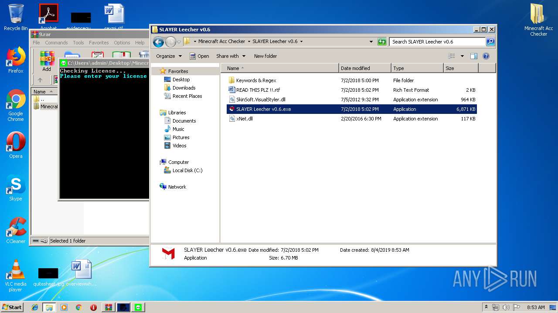Image resolution: width=558 pixels, height=313 pixels.
Task: Click the WinRAR Add toolbar icon
Action: pos(47,61)
